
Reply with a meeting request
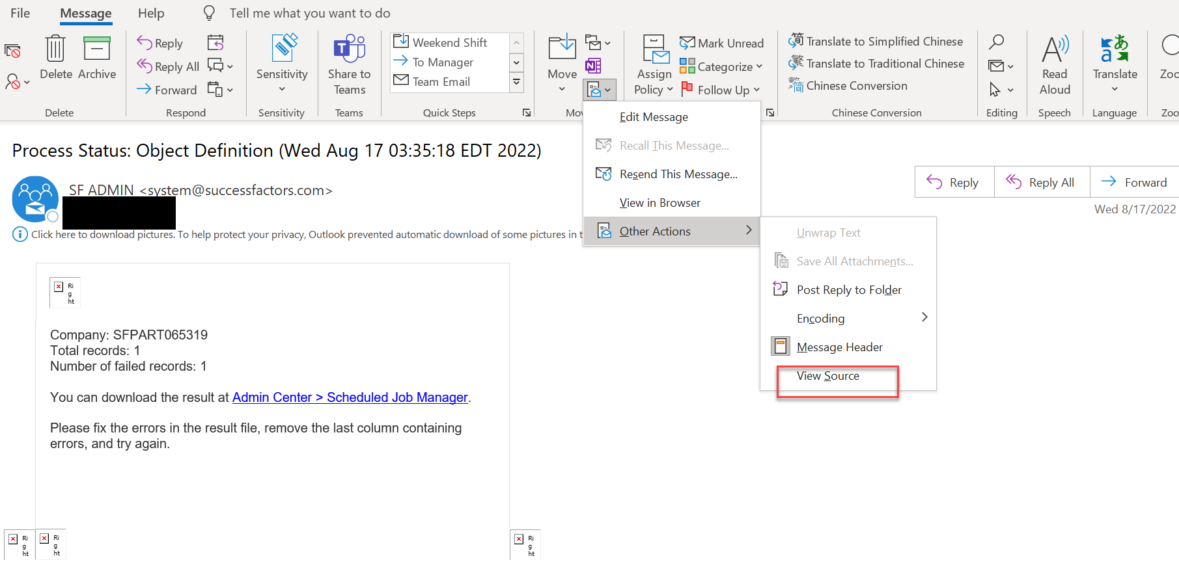(215, 43)
